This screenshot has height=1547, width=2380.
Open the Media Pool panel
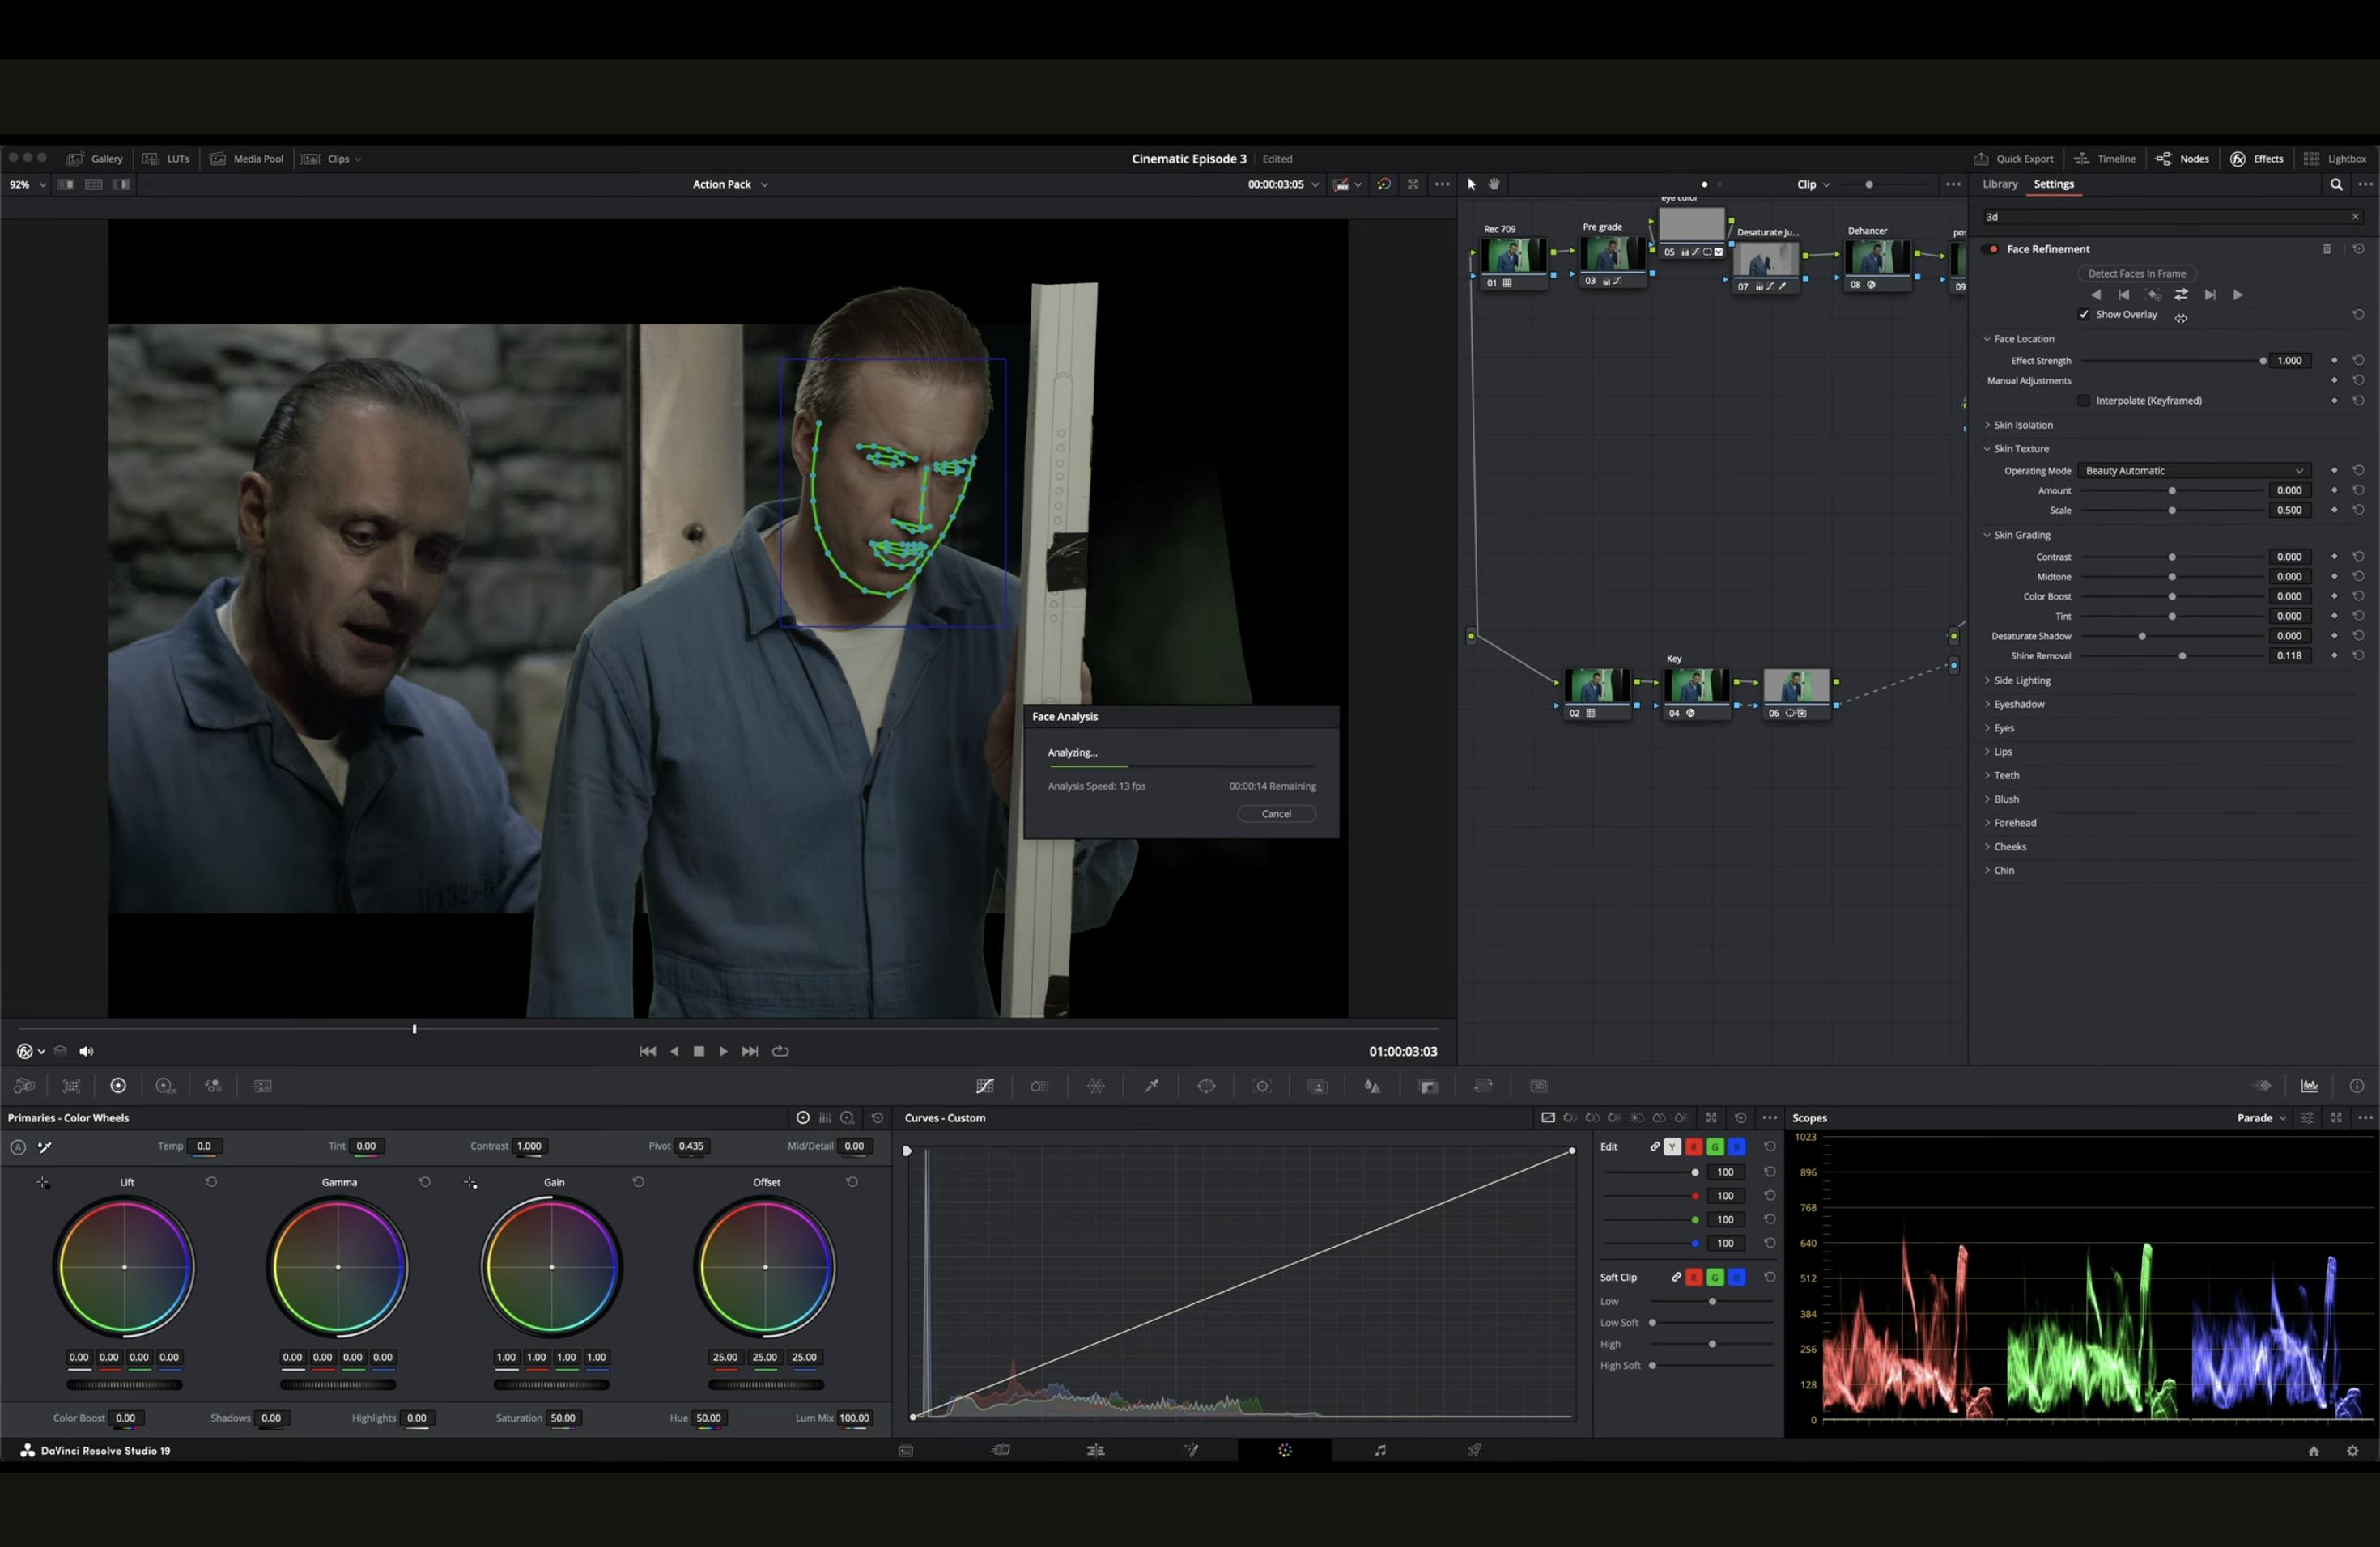(247, 159)
